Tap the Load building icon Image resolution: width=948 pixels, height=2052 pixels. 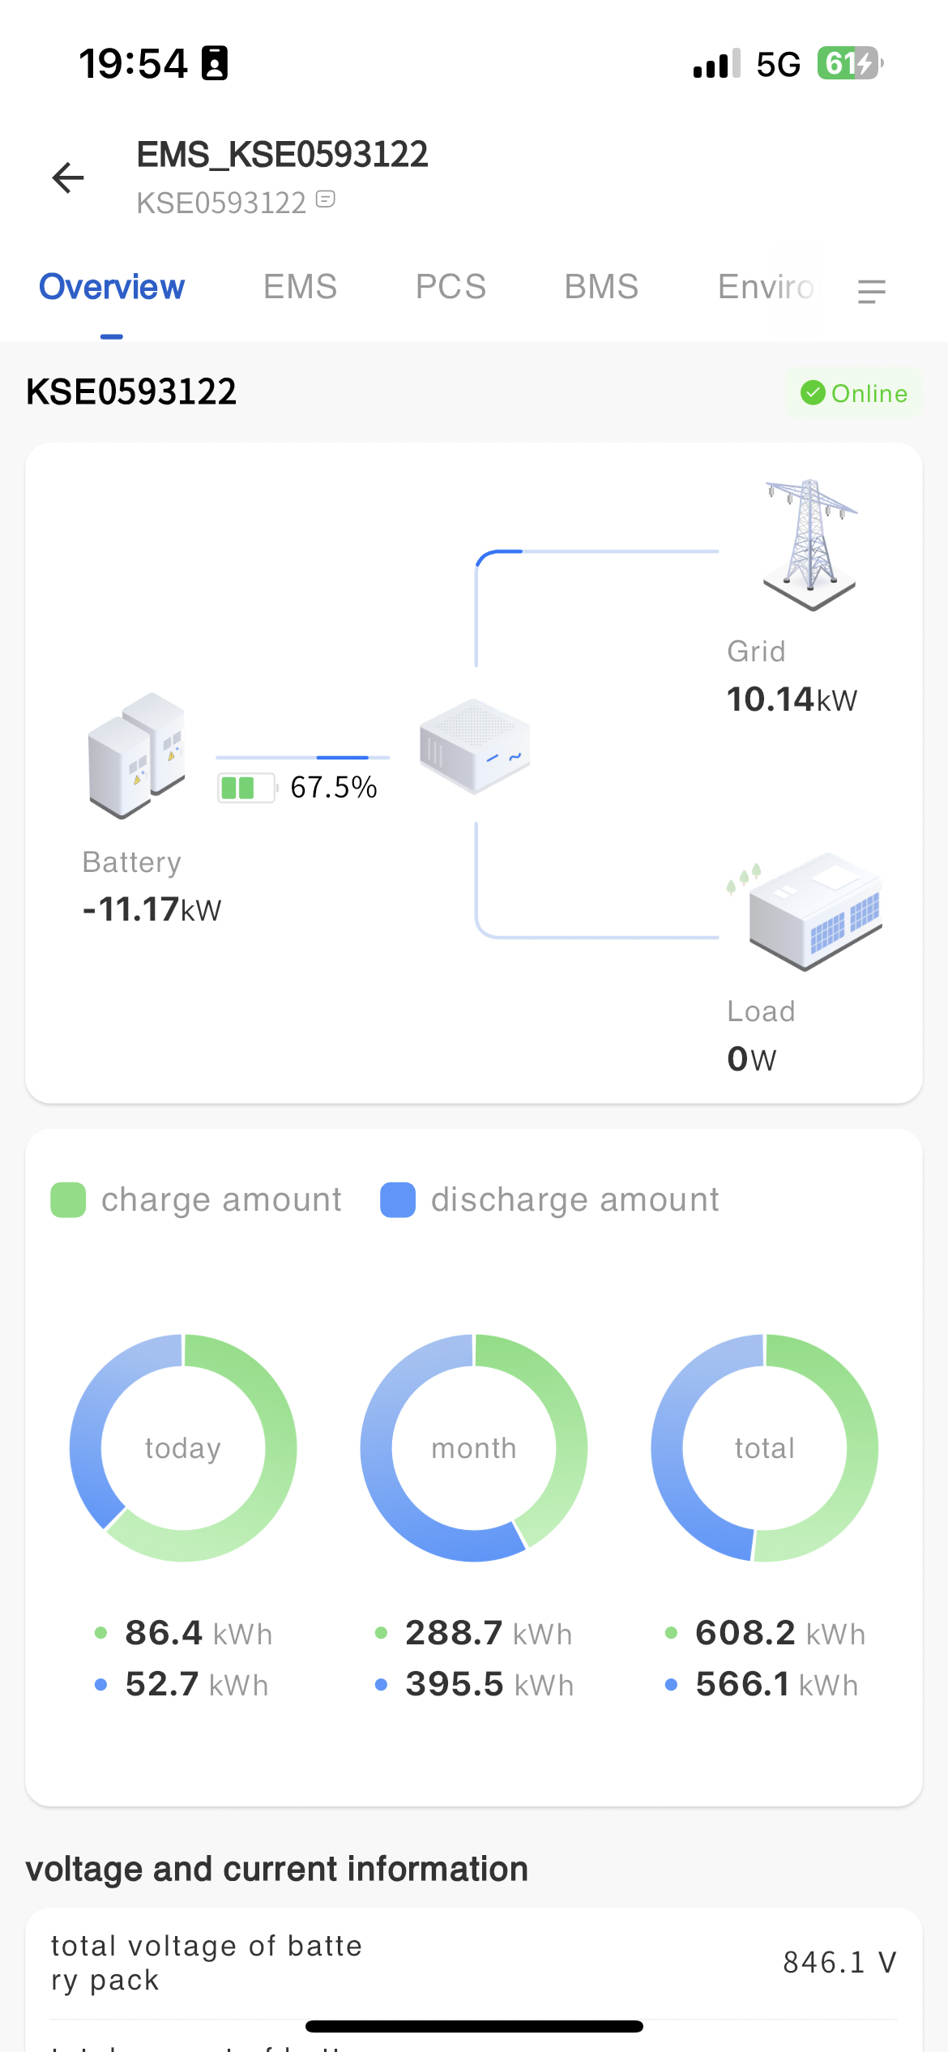(814, 910)
